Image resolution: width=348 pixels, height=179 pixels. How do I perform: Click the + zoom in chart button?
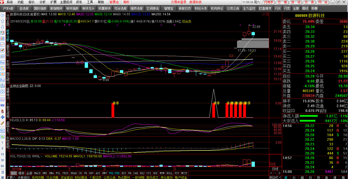[x=271, y=173]
